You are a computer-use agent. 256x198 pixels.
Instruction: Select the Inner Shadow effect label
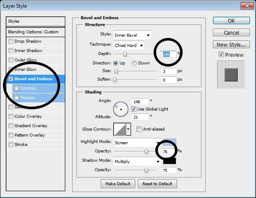pos(29,51)
